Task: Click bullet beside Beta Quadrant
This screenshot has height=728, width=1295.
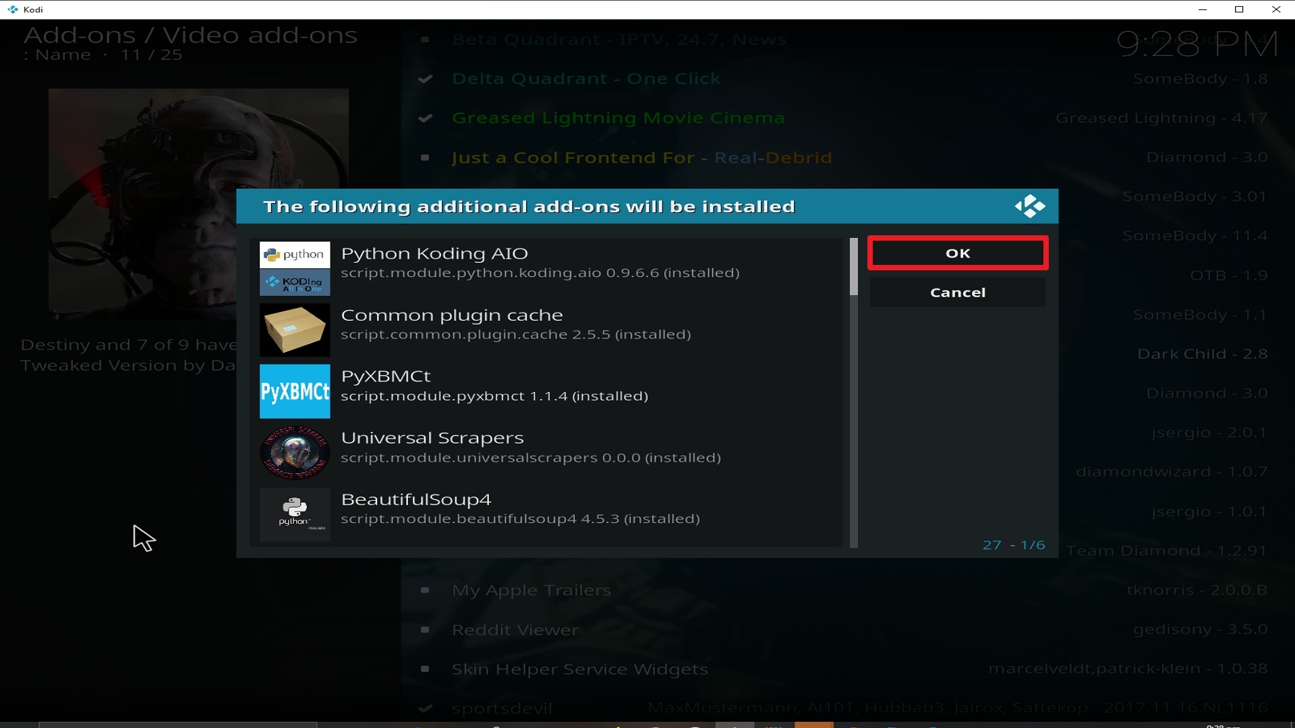Action: coord(425,40)
